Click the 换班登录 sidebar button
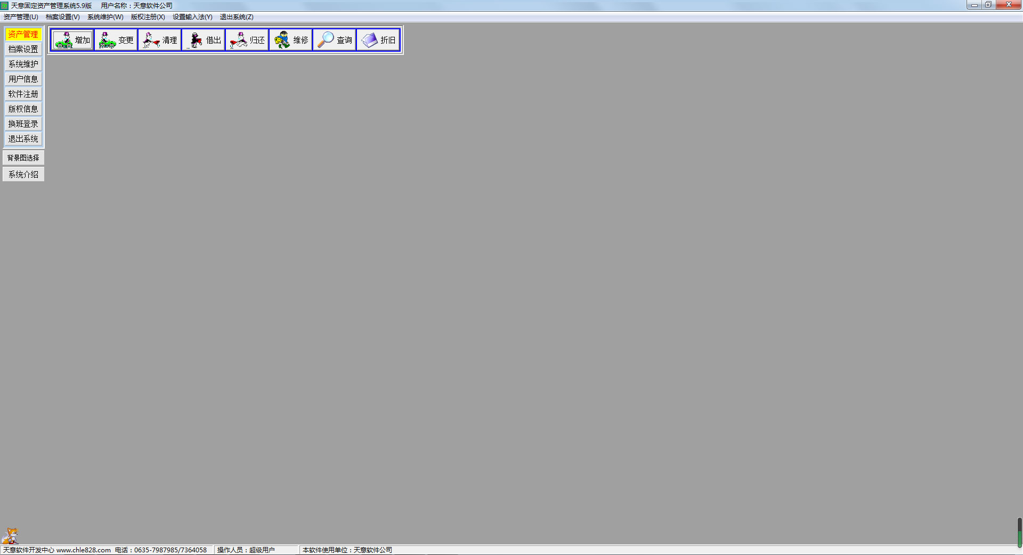 (x=23, y=124)
